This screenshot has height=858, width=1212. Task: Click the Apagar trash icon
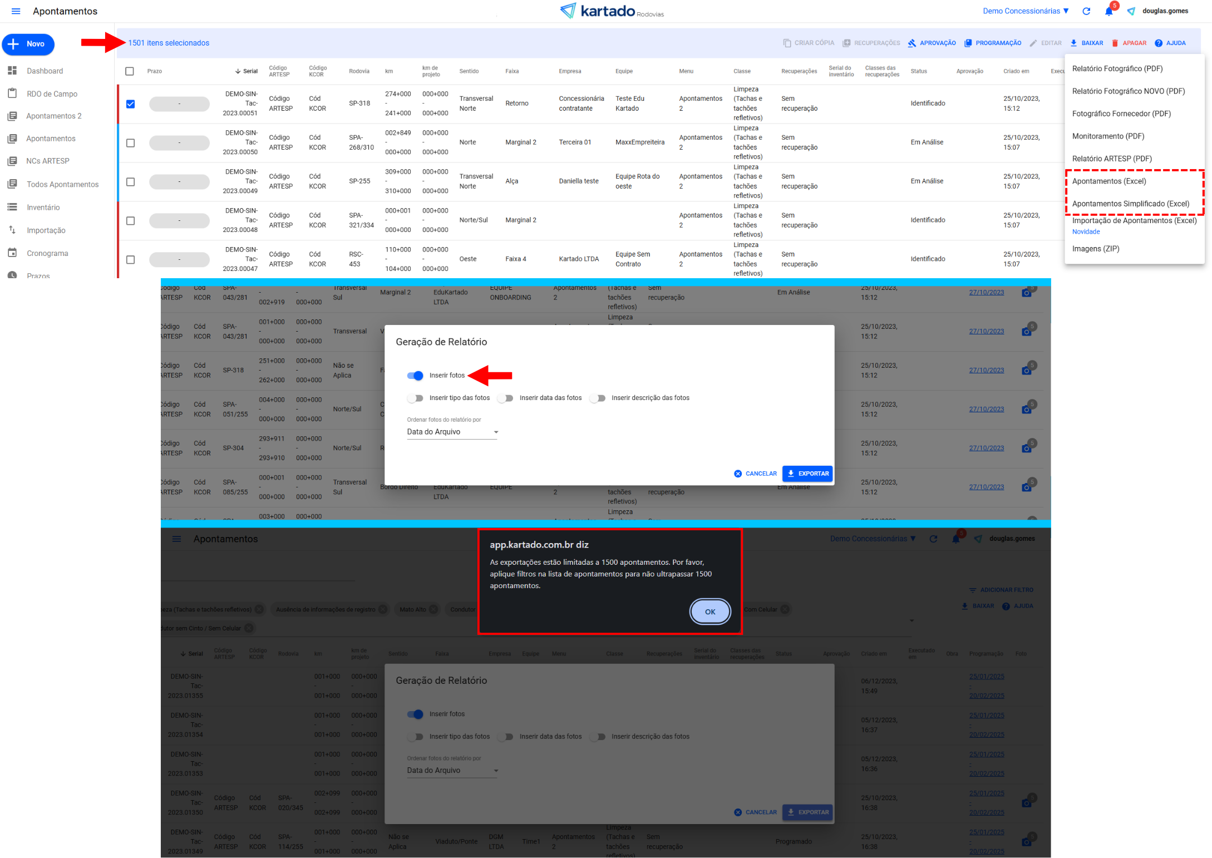(x=1115, y=43)
